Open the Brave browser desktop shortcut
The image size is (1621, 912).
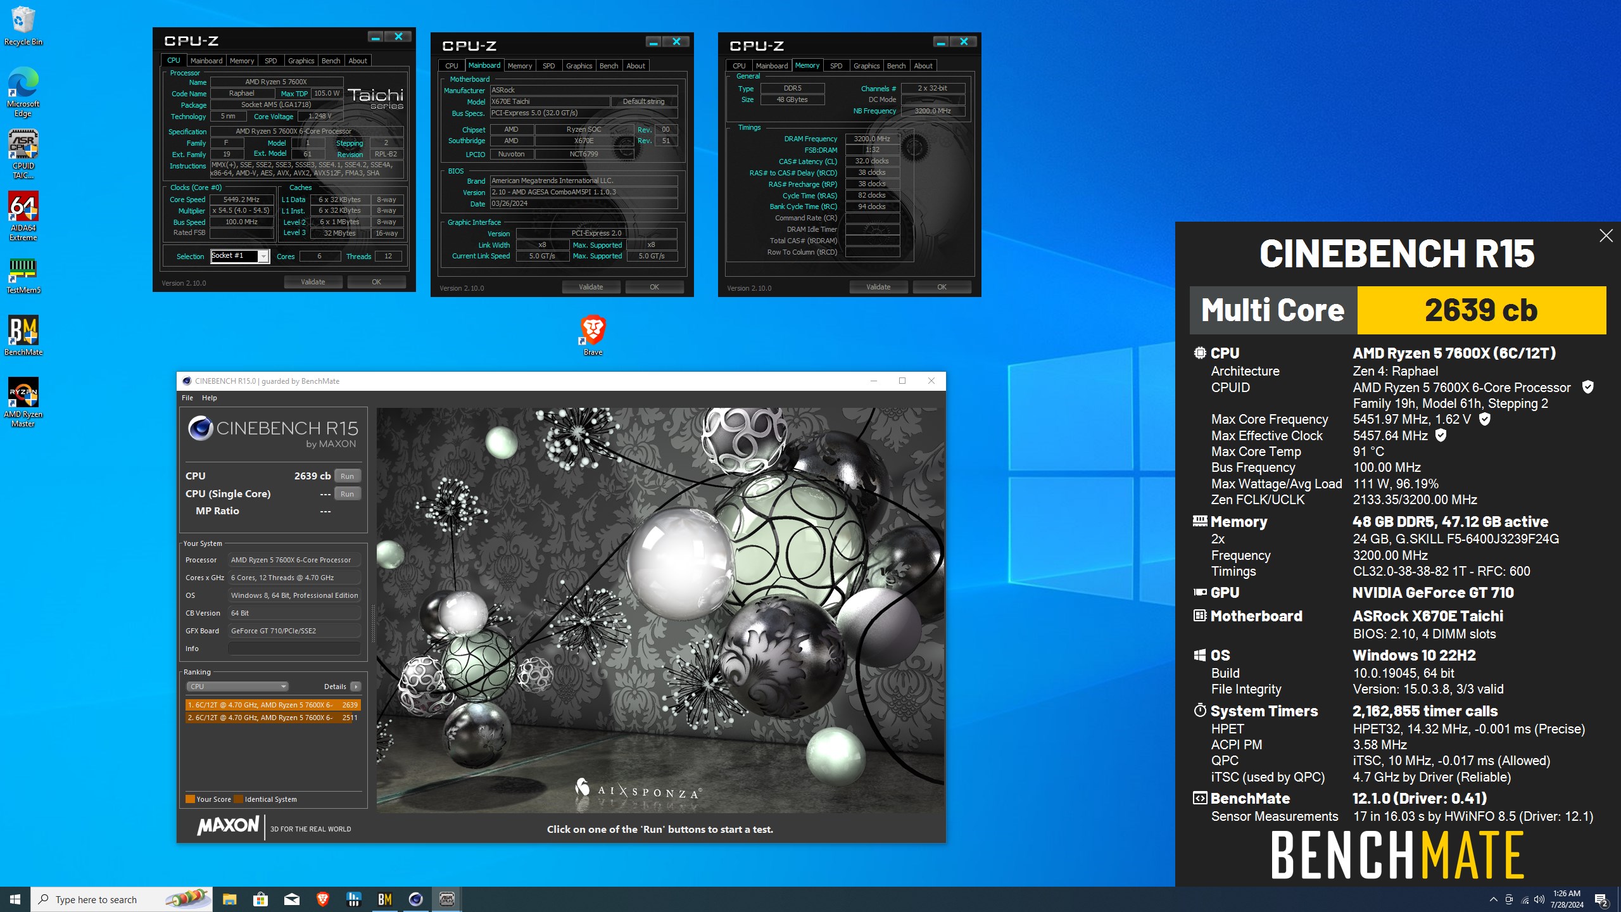pyautogui.click(x=593, y=336)
